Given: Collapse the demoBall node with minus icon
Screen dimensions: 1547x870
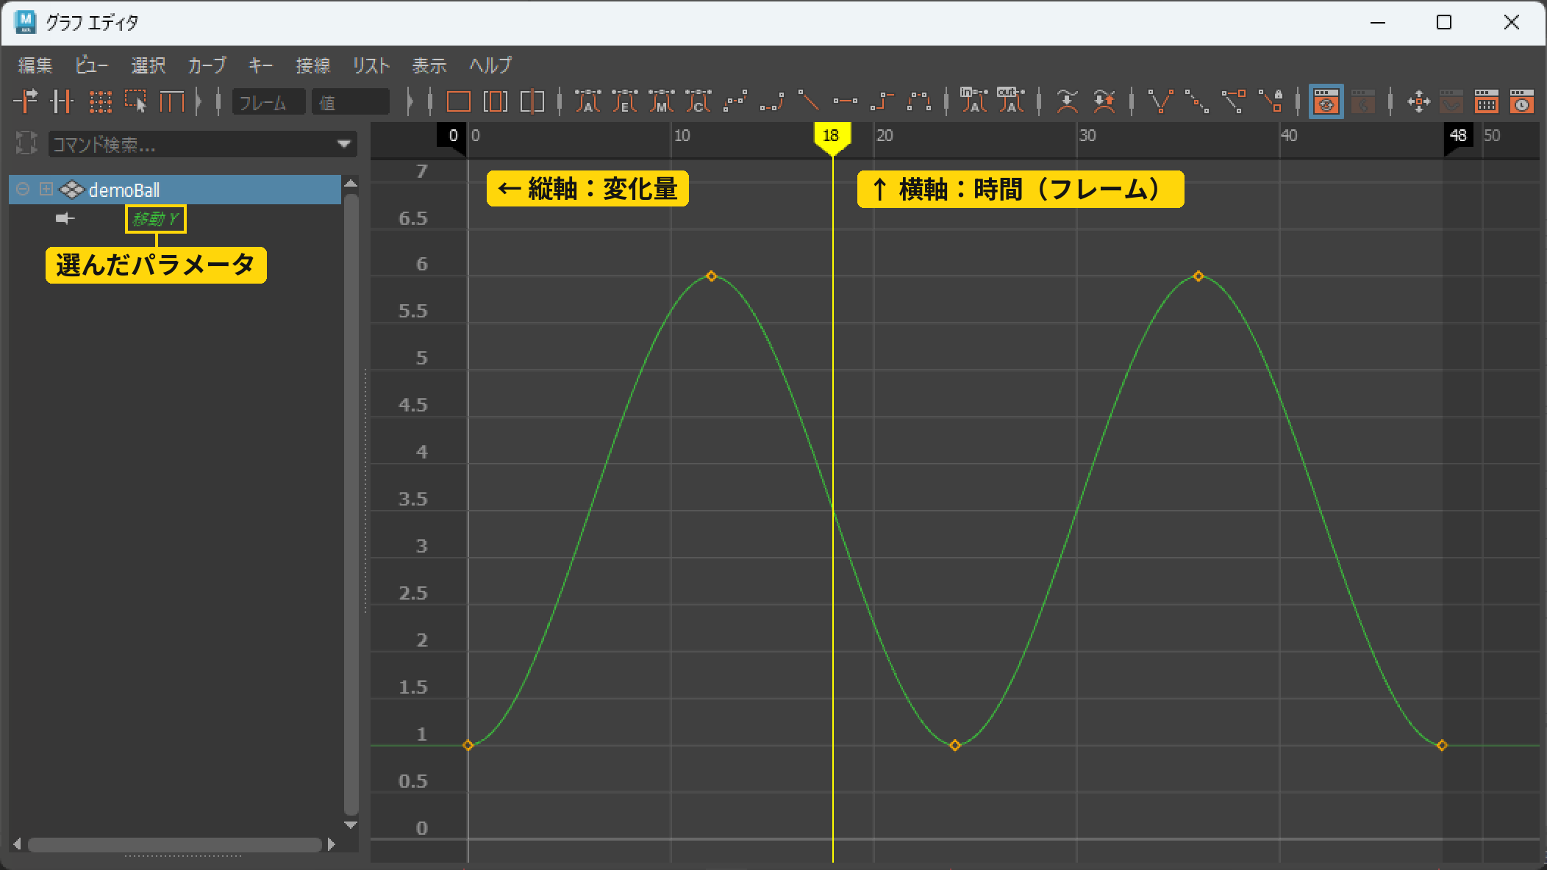Looking at the screenshot, I should click(x=23, y=190).
